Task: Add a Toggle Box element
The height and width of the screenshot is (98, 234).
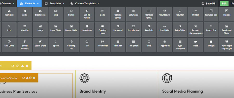Action: point(165,45)
